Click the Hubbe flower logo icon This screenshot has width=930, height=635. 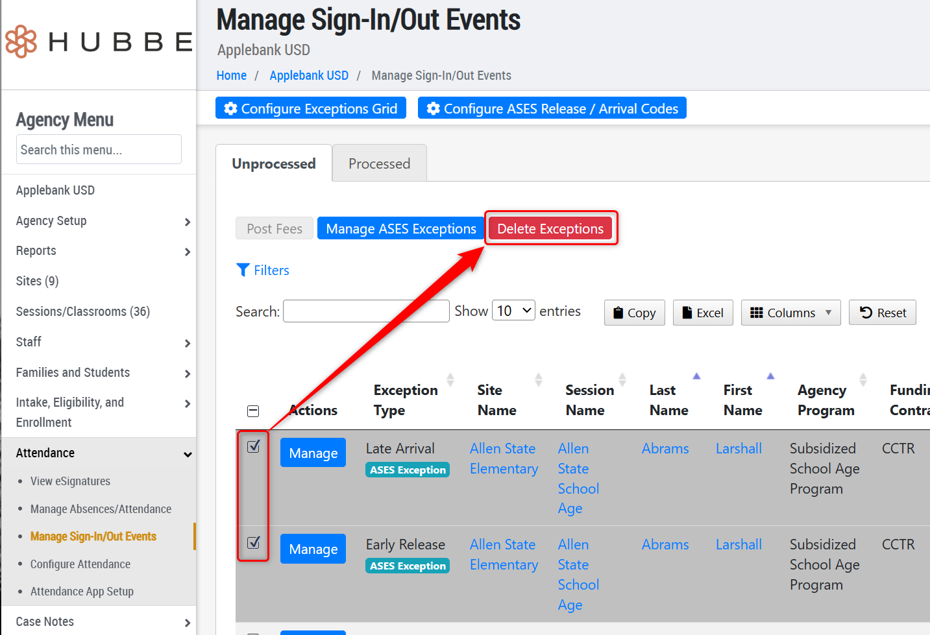(21, 42)
